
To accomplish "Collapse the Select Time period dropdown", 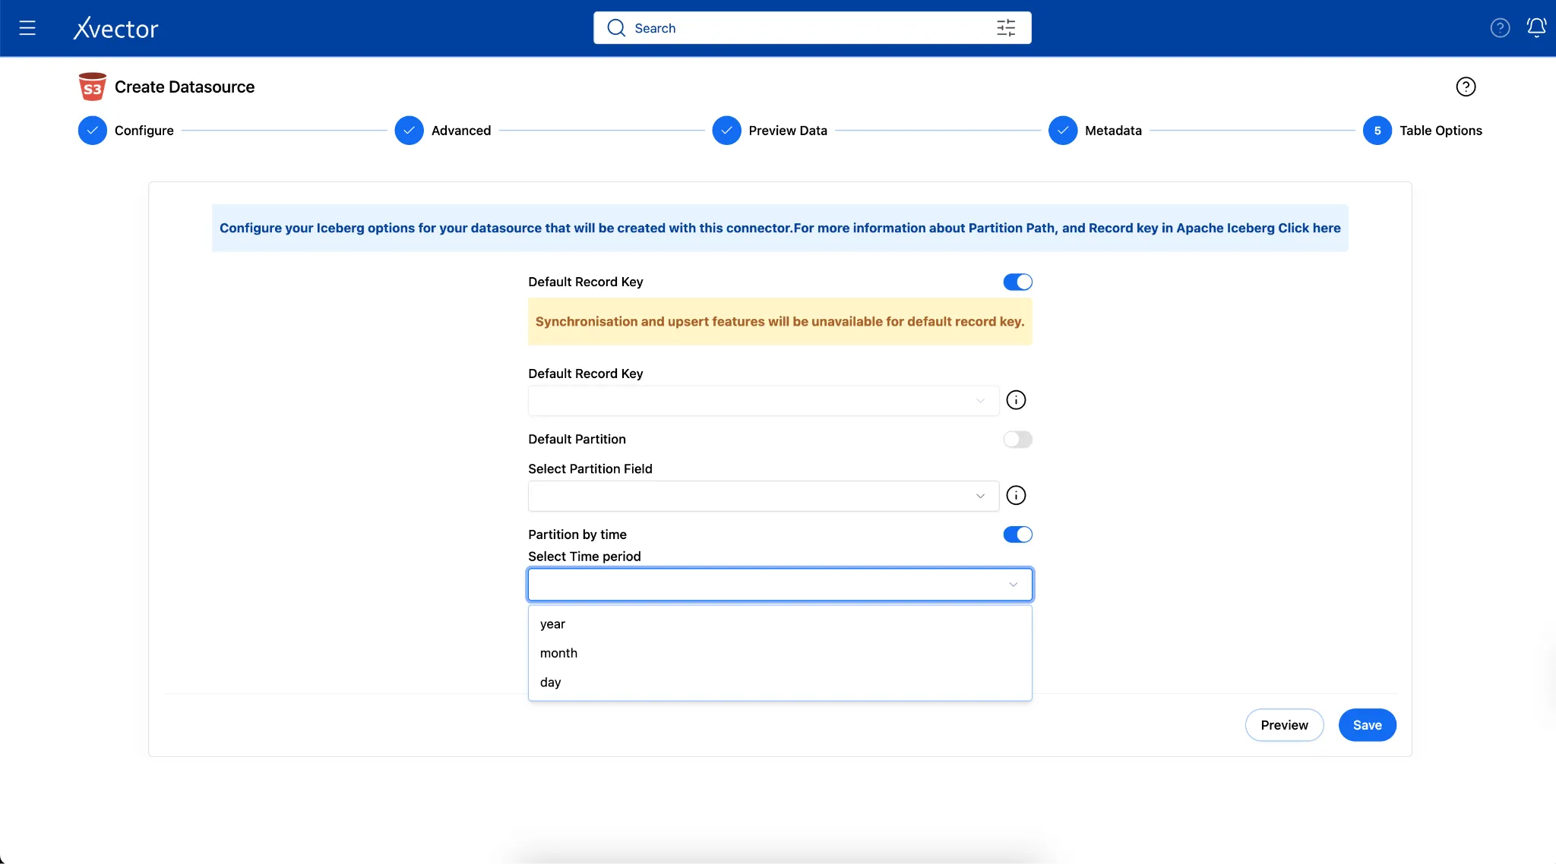I will point(780,585).
